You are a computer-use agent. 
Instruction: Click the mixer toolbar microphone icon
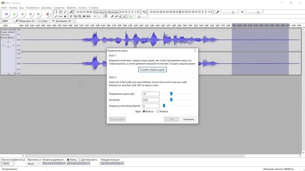pos(218,12)
